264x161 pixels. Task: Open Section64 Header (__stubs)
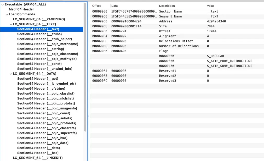pos(39,34)
